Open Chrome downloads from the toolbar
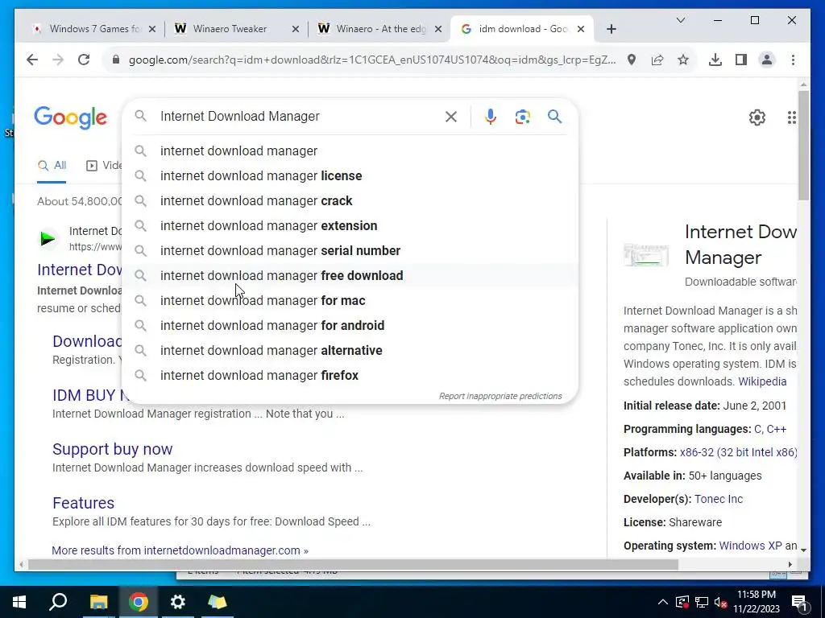The image size is (825, 618). point(715,60)
